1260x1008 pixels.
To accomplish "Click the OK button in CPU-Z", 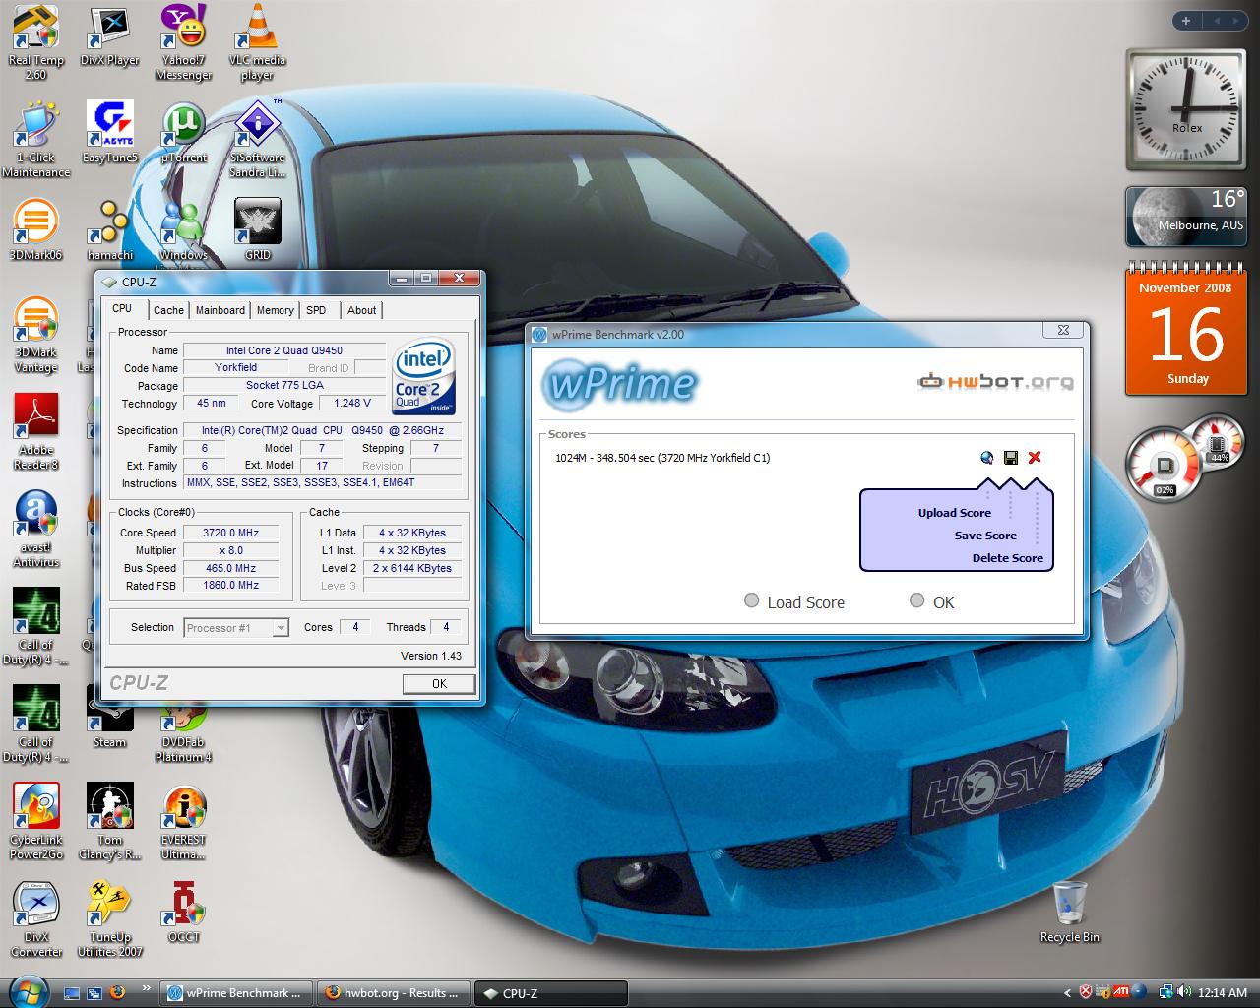I will [439, 683].
